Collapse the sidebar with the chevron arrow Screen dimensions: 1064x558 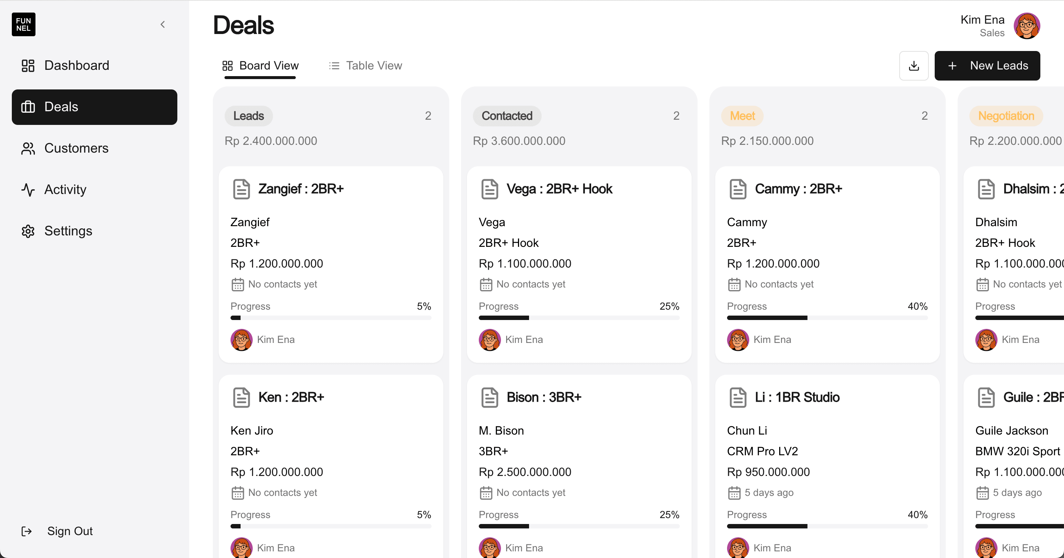pyautogui.click(x=163, y=24)
